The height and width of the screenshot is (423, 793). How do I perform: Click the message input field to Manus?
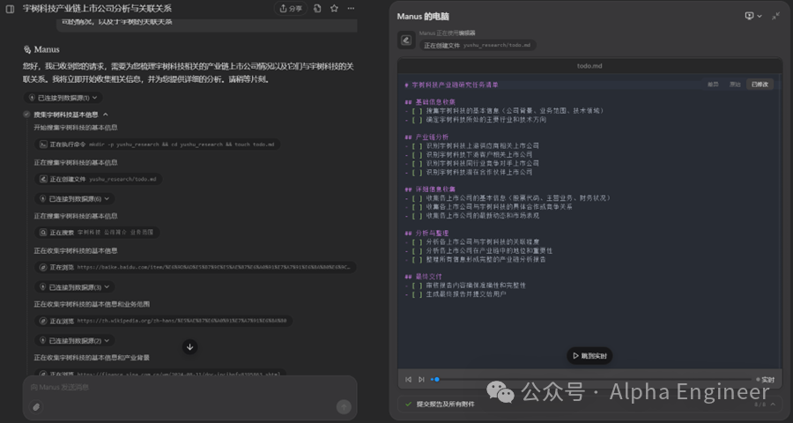(176, 387)
